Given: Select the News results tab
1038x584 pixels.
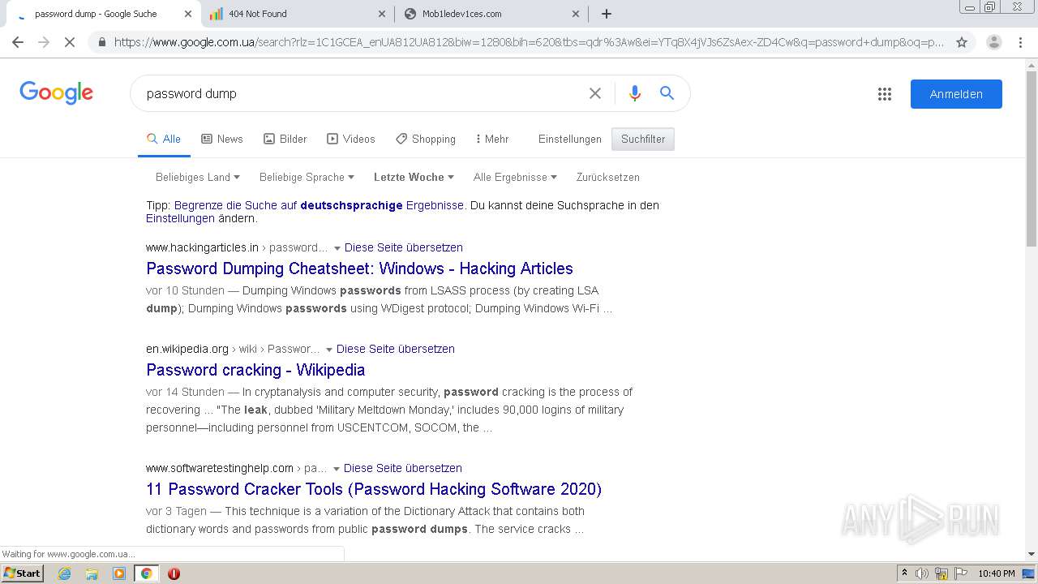Looking at the screenshot, I should (x=222, y=139).
